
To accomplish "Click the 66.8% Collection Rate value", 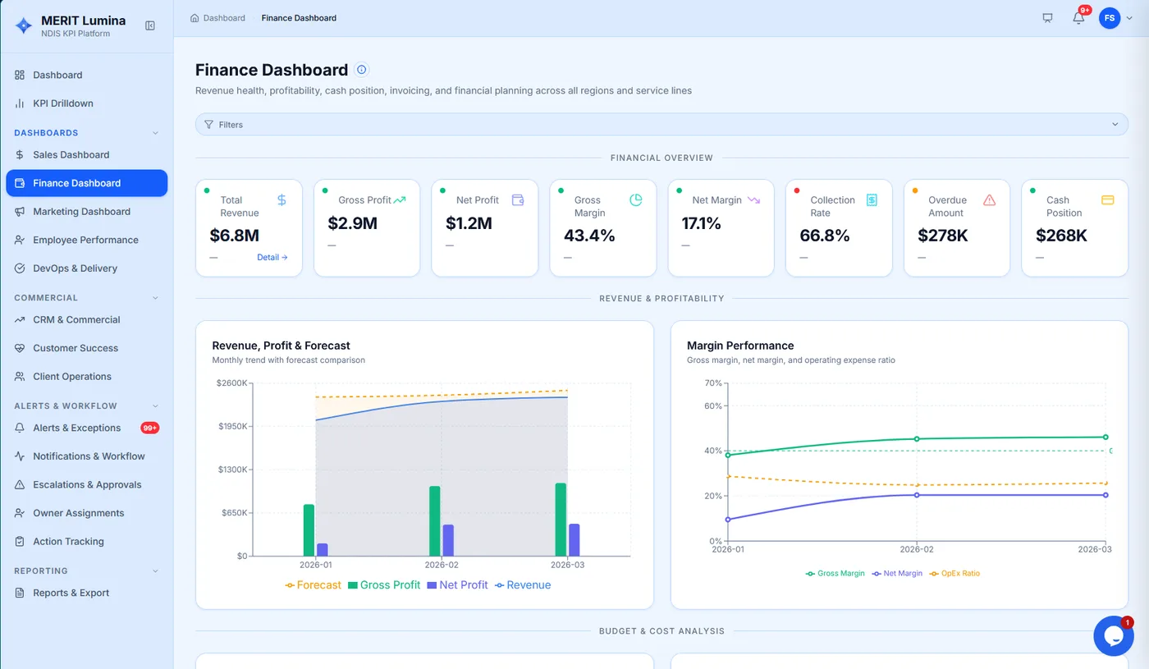I will [x=825, y=236].
